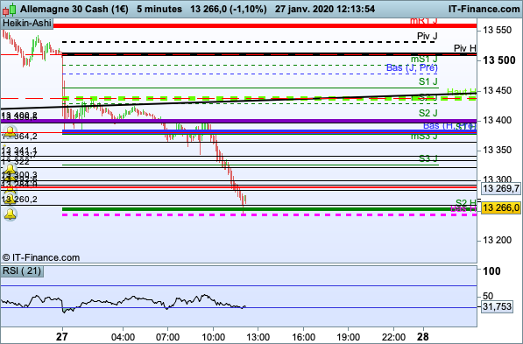
Task: Click the IT-Finance.com link in the header
Action: click(x=484, y=9)
